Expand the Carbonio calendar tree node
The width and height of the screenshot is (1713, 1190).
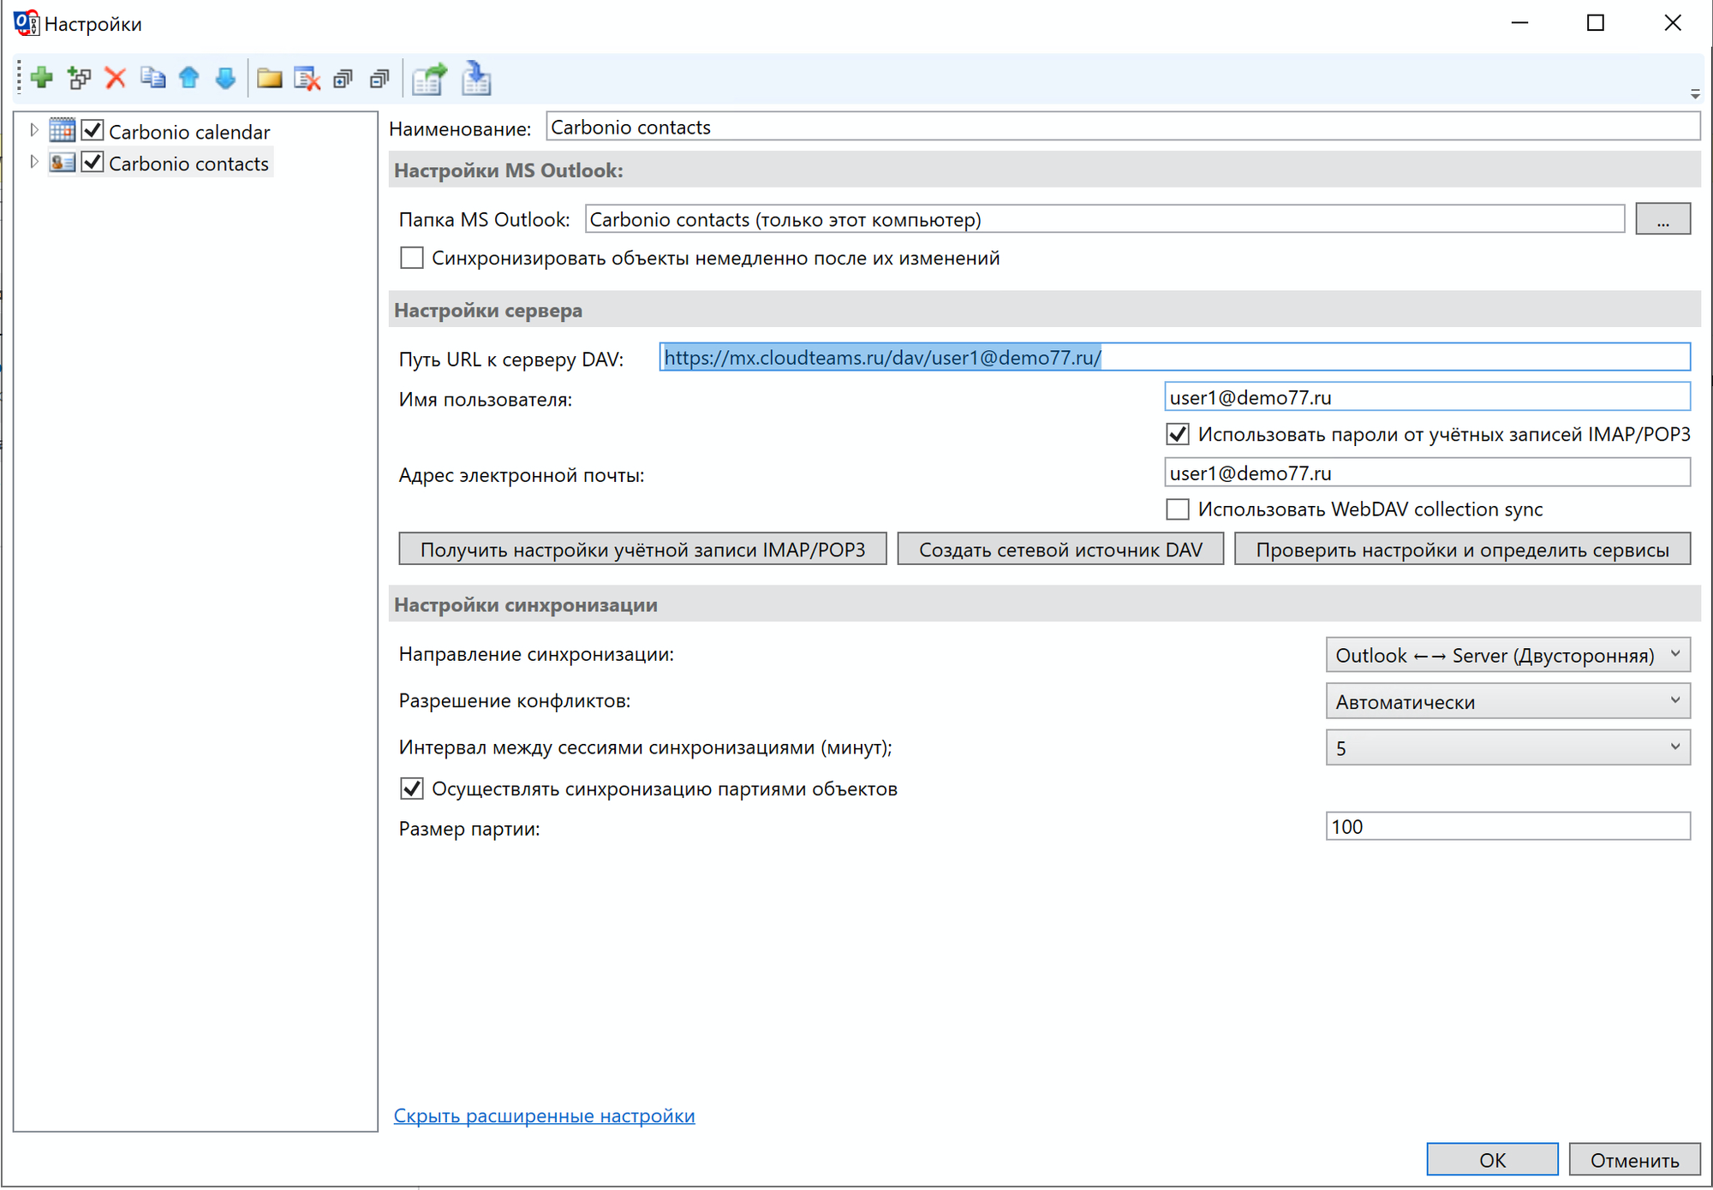pos(33,130)
